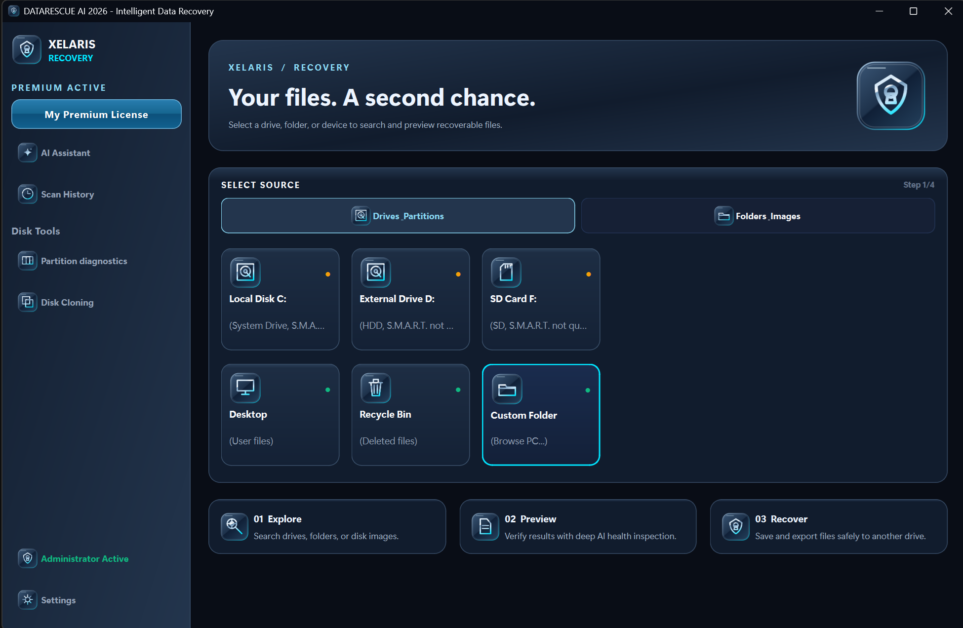This screenshot has width=963, height=628.
Task: Choose the Recycle Bin deleted files card
Action: tap(411, 415)
